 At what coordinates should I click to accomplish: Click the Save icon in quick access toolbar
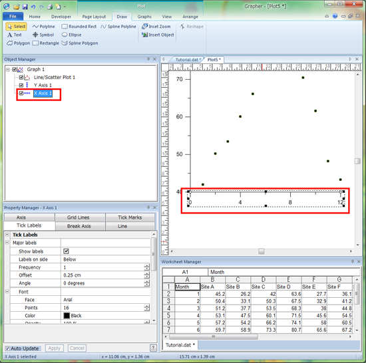[x=25, y=7]
